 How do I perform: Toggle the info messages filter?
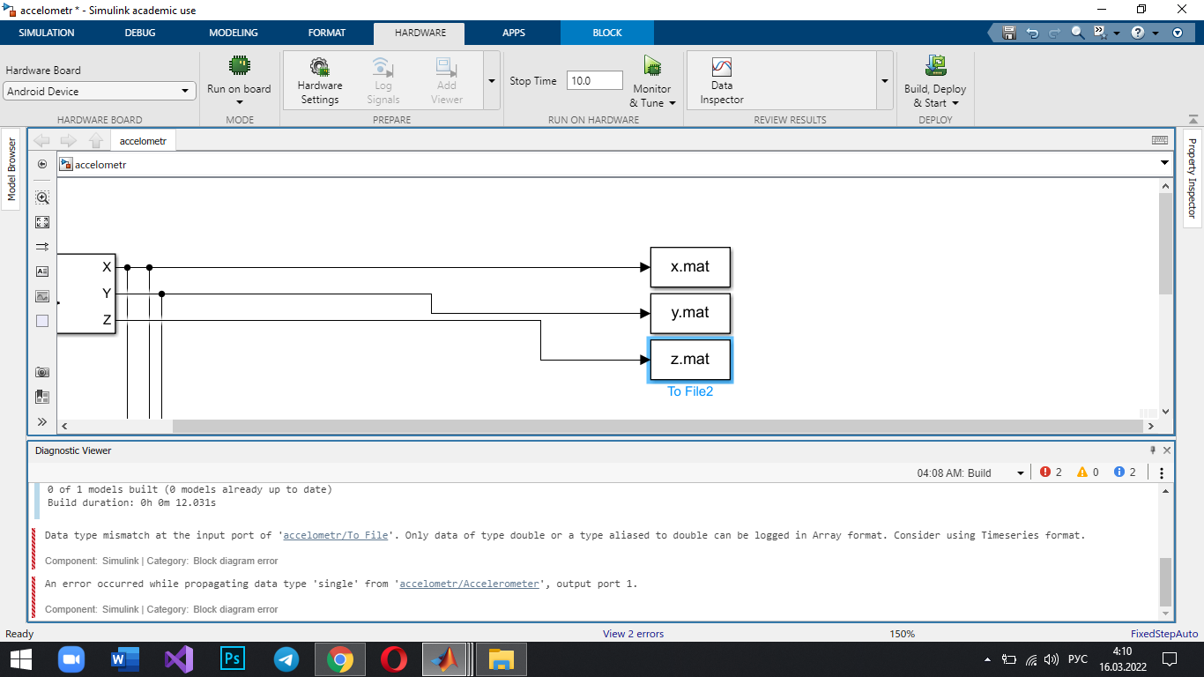pyautogui.click(x=1125, y=472)
